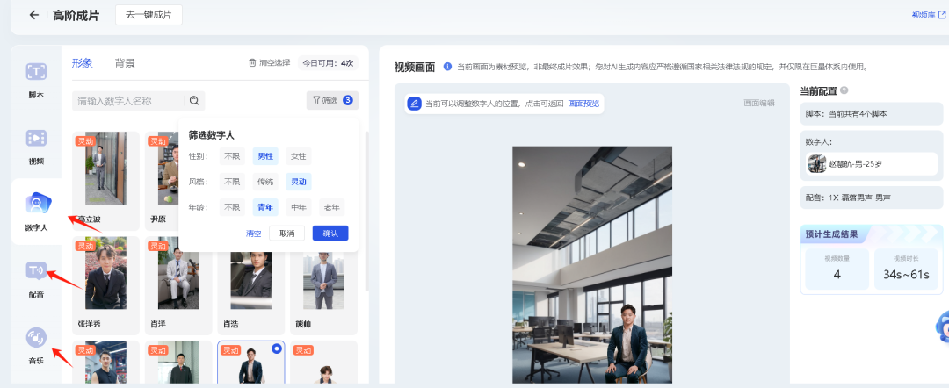Click 今日可用：4次 badge

(329, 63)
